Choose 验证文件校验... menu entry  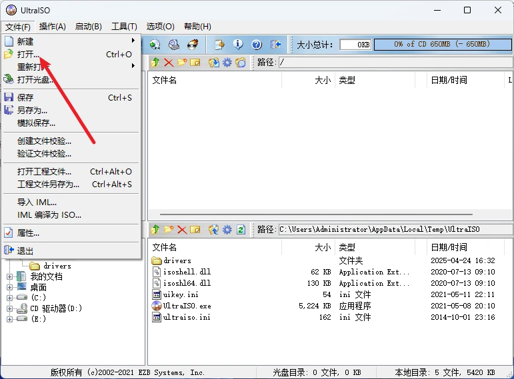71,154
